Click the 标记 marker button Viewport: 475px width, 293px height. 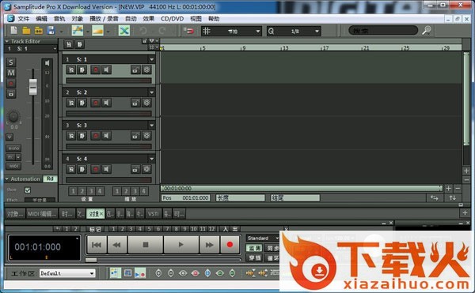(95, 229)
